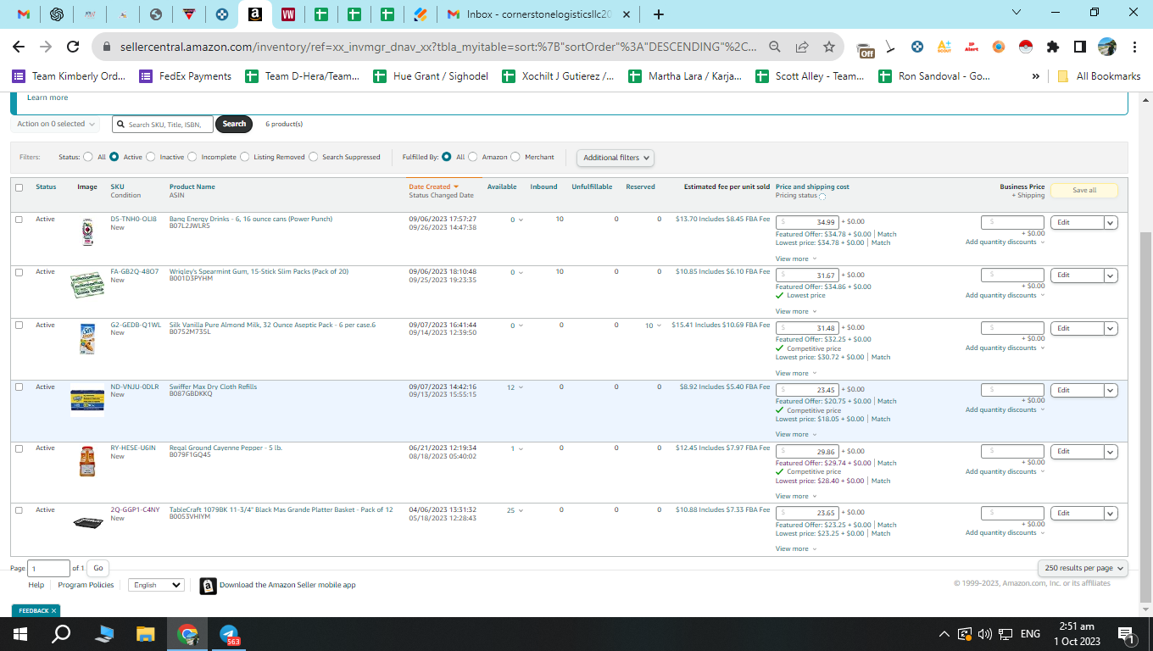Image resolution: width=1153 pixels, height=651 pixels.
Task: Open Windows taskbar search
Action: click(62, 634)
